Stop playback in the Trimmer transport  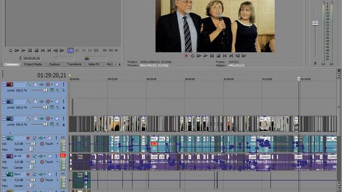(36, 51)
